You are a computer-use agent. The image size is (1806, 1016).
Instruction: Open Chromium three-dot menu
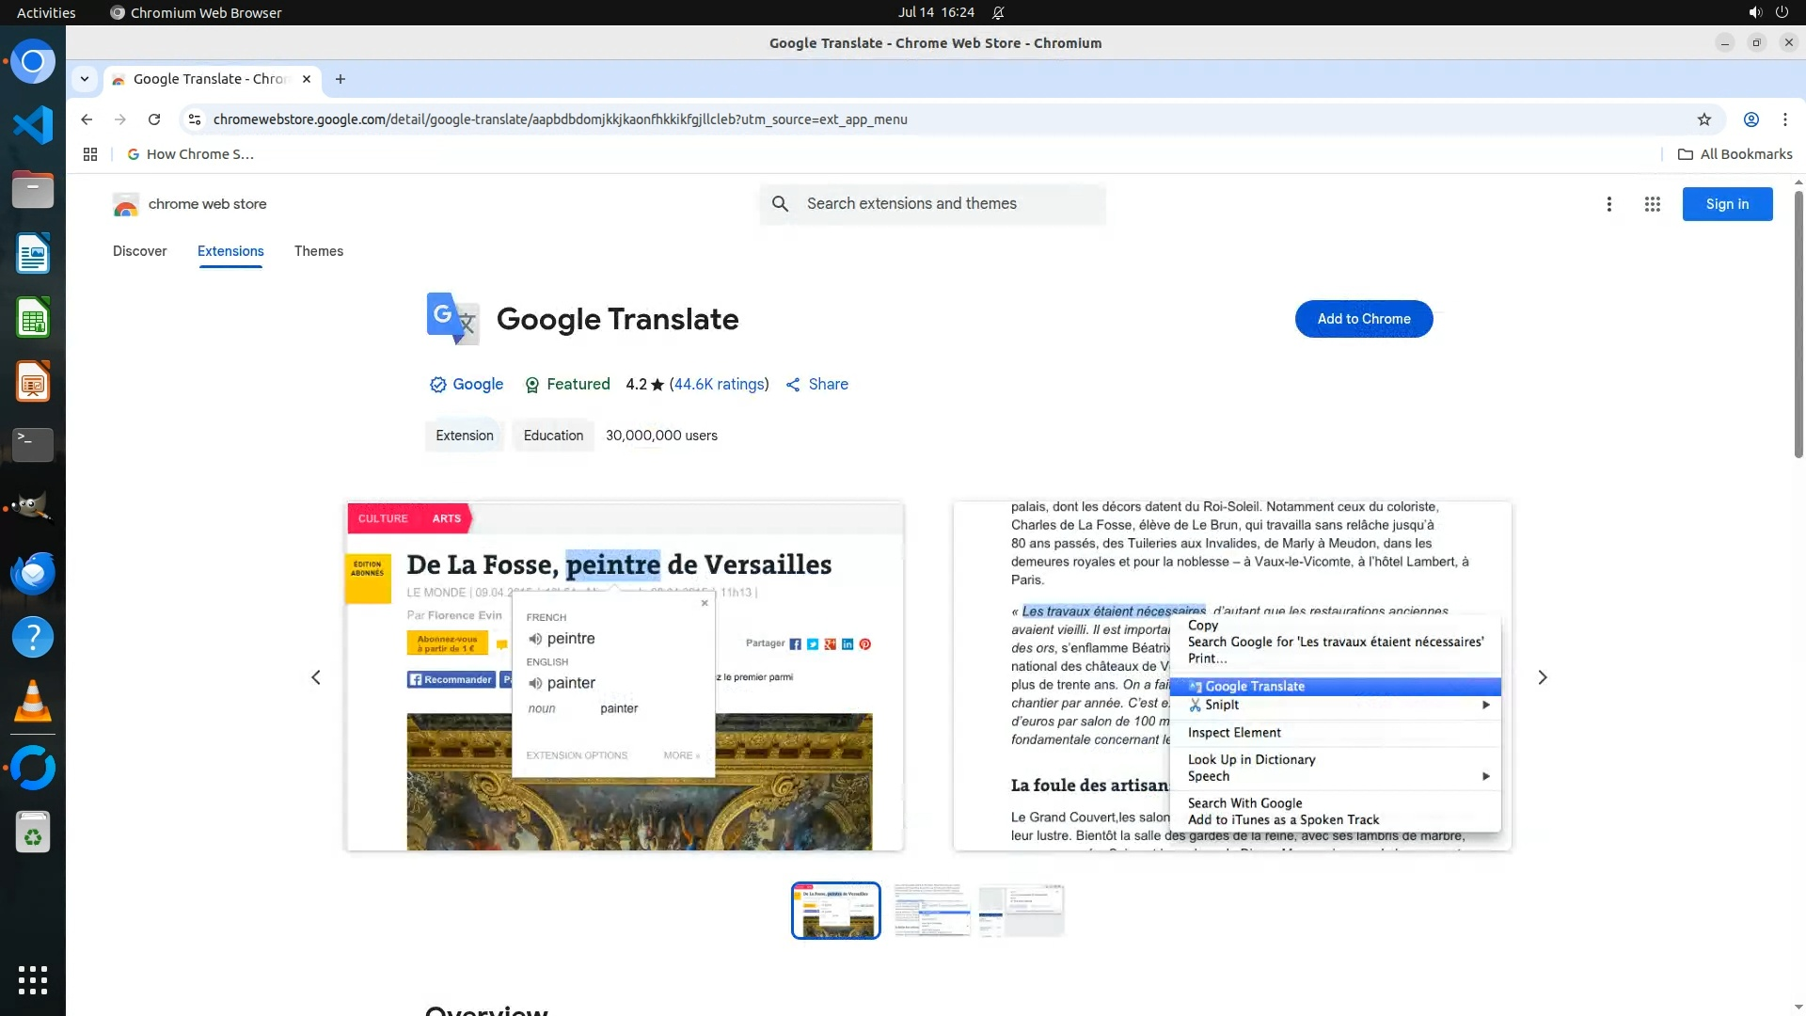(1784, 119)
